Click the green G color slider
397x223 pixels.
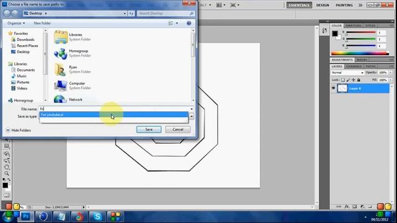[360, 39]
